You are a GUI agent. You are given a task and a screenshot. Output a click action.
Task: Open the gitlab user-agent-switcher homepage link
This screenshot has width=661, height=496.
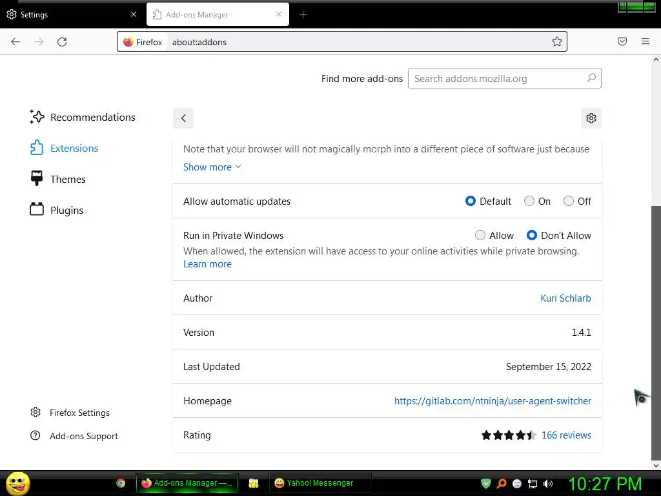coord(493,400)
